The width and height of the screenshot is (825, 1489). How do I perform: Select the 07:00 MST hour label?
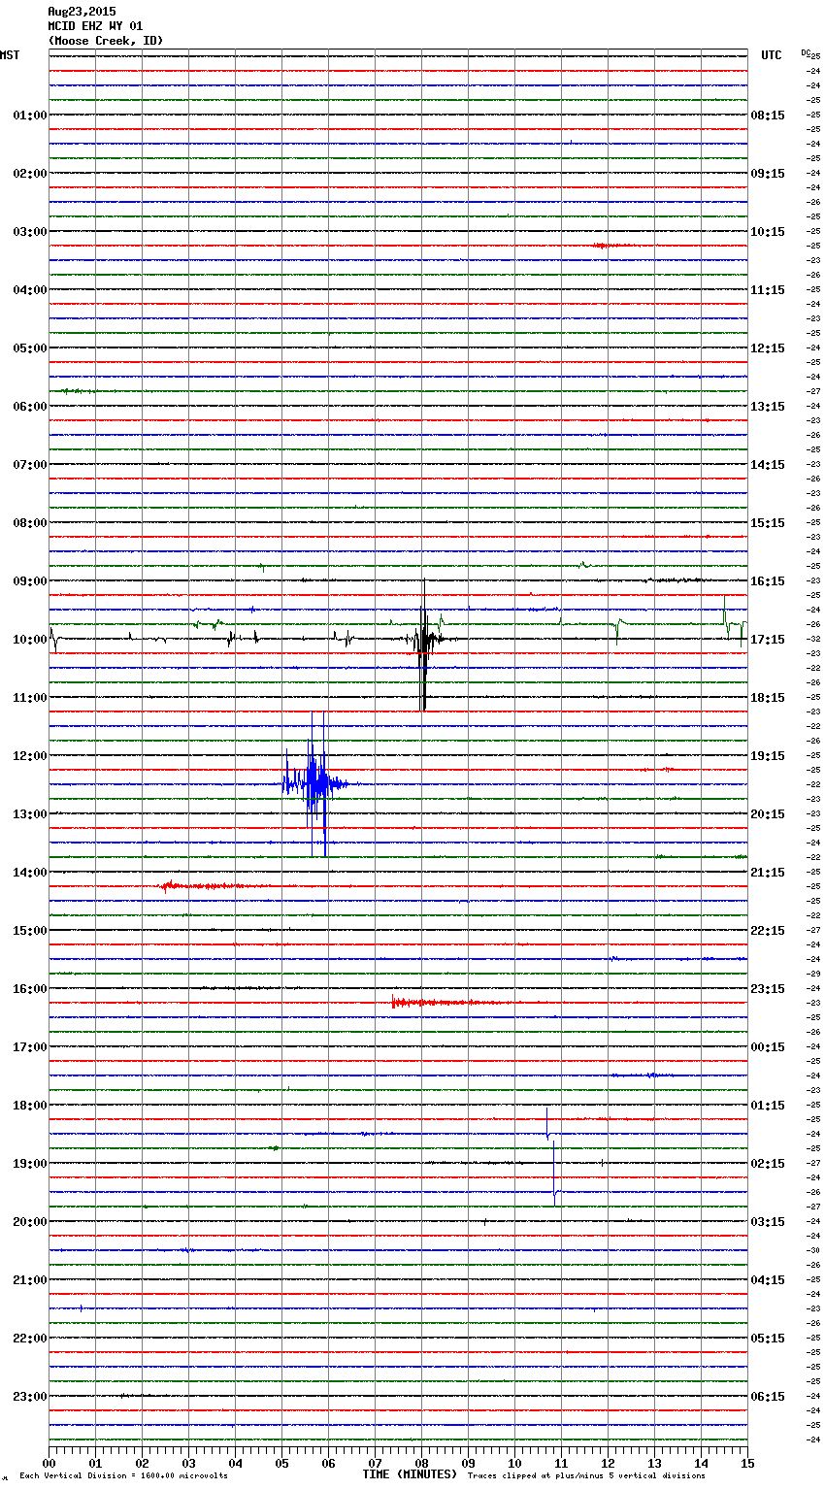point(29,465)
